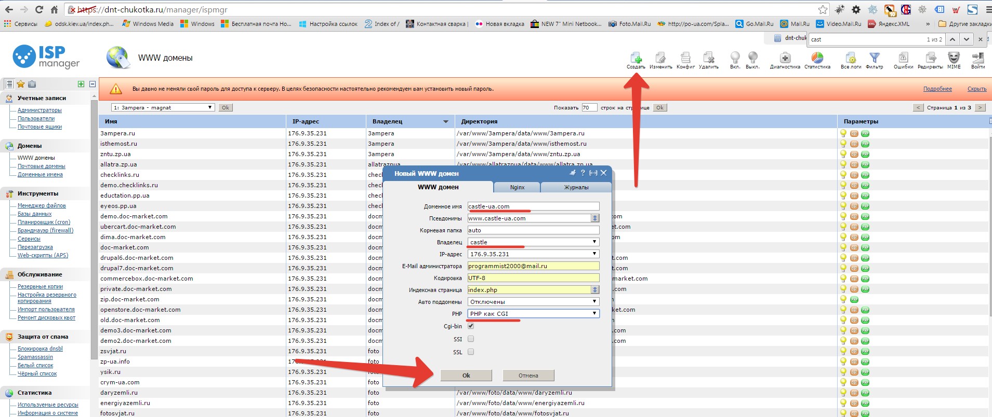Viewport: 992px width, 417px height.
Task: Bookmark the page with star icon
Action: click(x=823, y=9)
